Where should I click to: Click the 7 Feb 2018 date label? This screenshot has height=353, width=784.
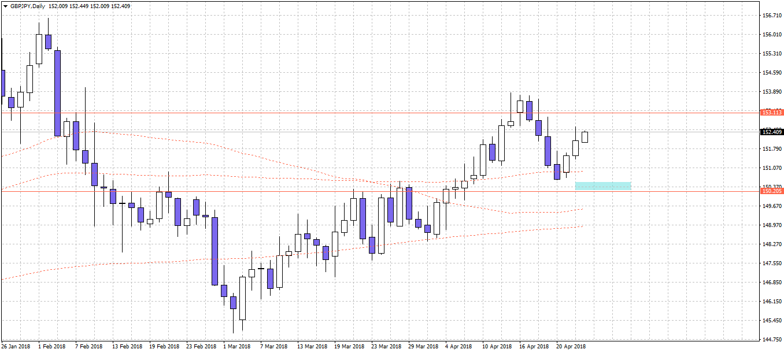(x=89, y=347)
